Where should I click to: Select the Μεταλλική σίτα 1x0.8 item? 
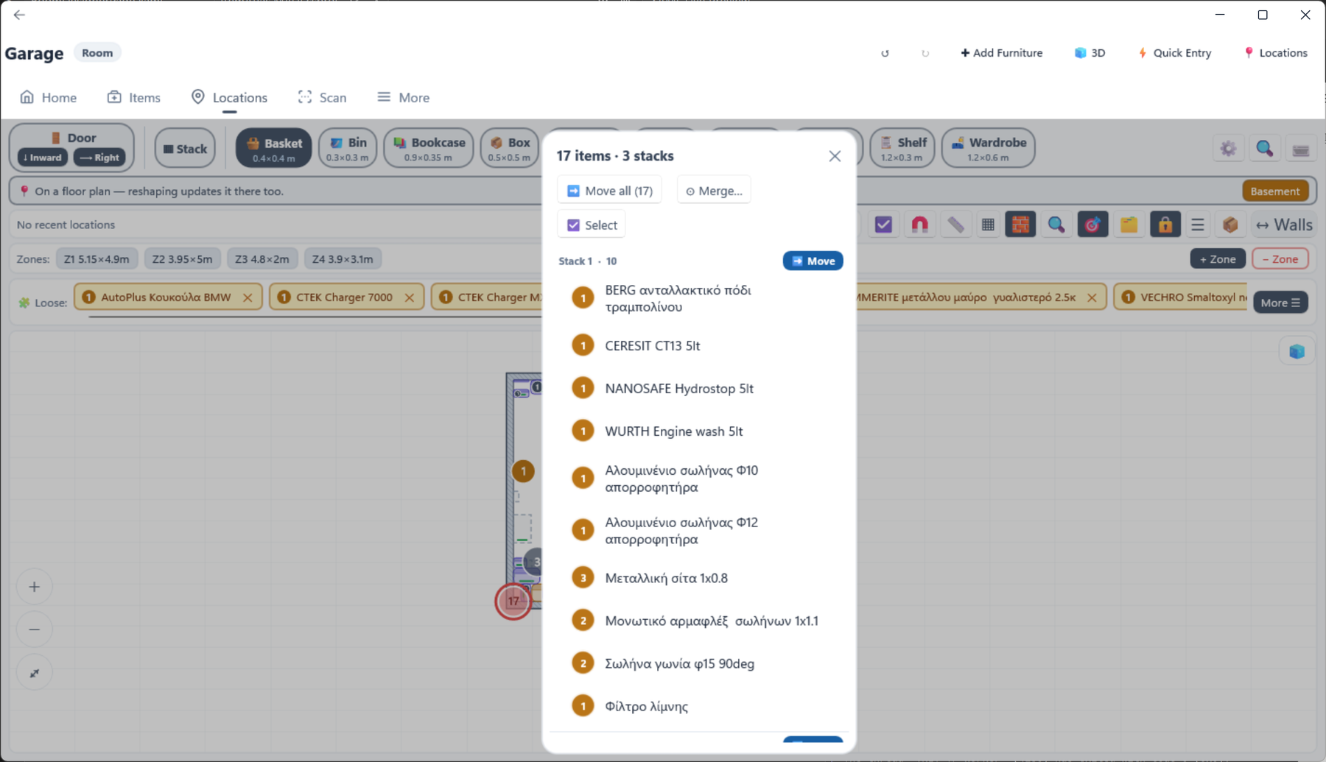(x=700, y=578)
